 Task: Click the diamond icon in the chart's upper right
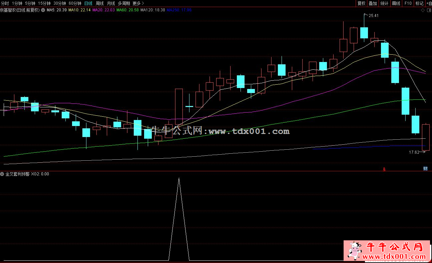click(x=423, y=10)
